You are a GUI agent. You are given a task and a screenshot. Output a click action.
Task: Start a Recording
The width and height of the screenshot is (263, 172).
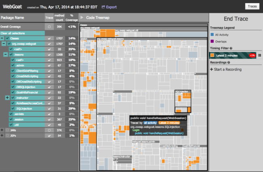point(226,70)
